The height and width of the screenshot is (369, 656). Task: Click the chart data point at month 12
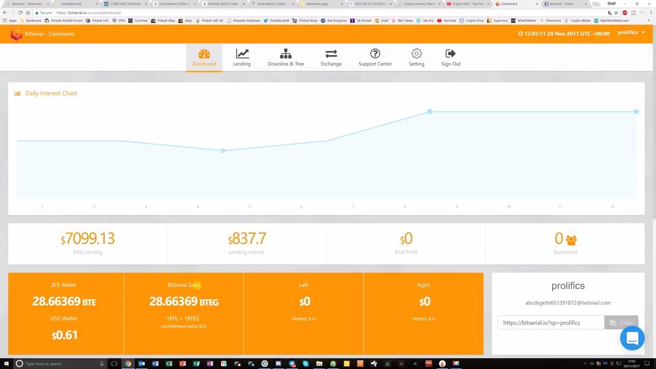pyautogui.click(x=636, y=111)
